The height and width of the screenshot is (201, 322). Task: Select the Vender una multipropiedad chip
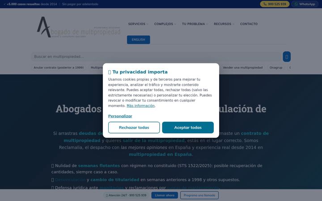click(x=242, y=67)
